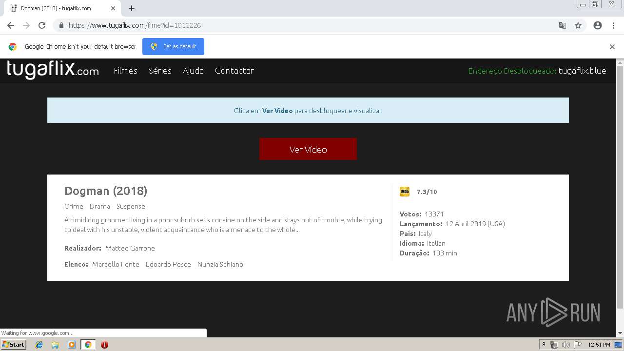Open the Chrome profile avatar icon
The image size is (624, 351).
click(x=598, y=25)
